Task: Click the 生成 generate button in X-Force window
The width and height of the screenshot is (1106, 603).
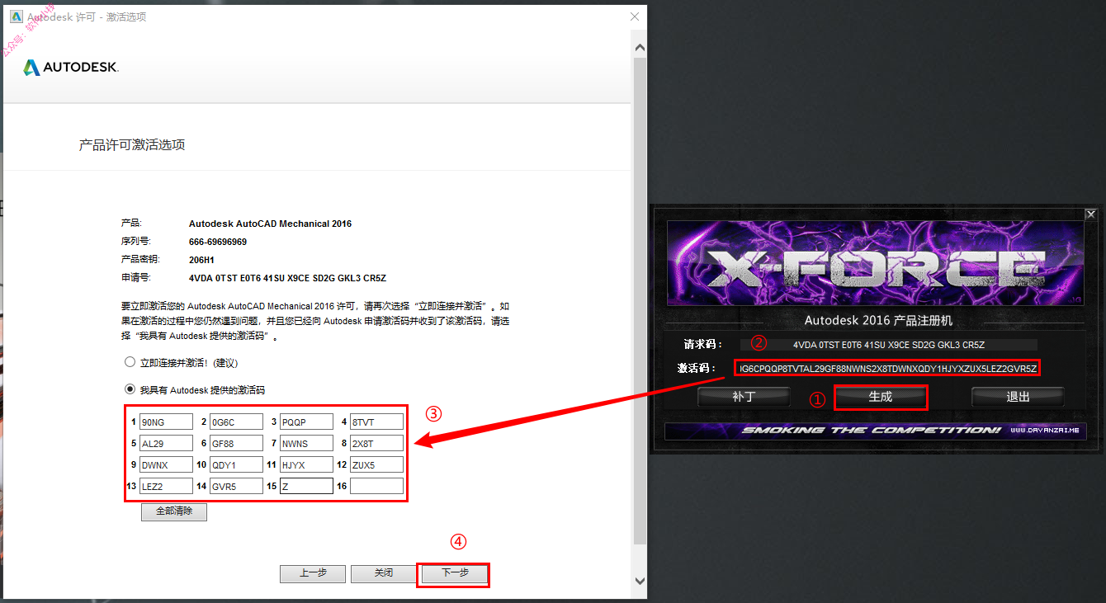Action: (881, 397)
